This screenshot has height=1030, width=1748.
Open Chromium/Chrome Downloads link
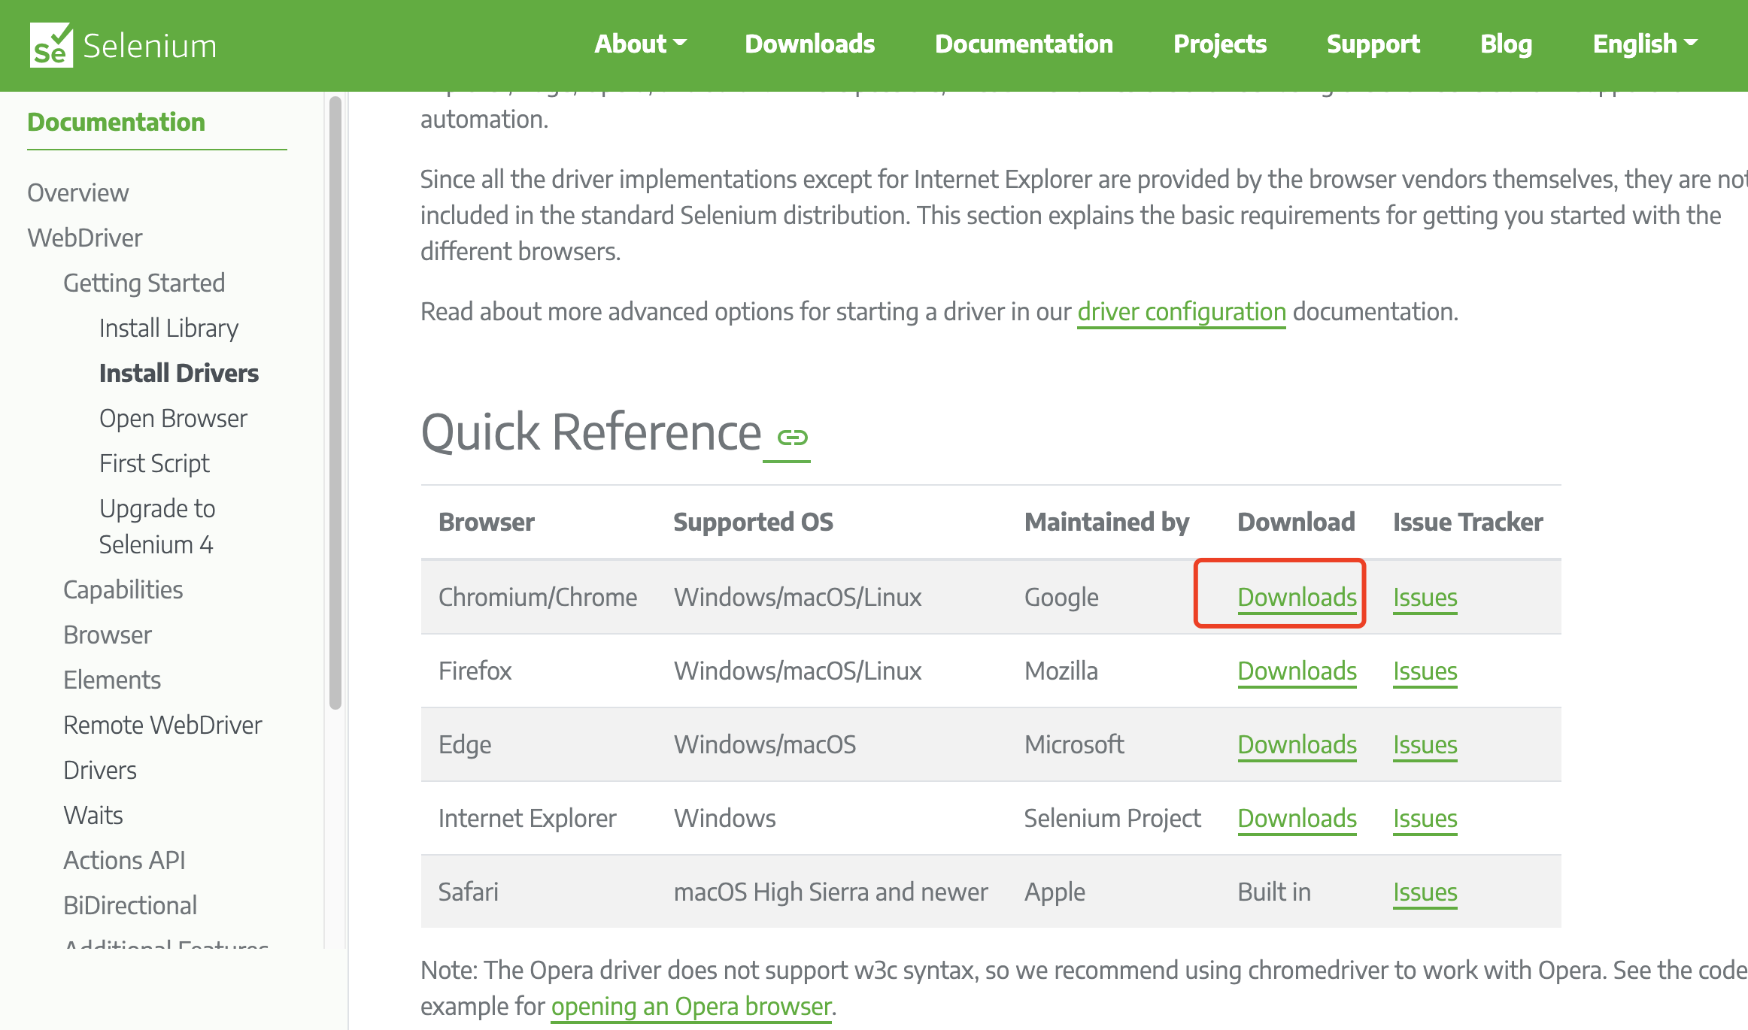tap(1297, 597)
